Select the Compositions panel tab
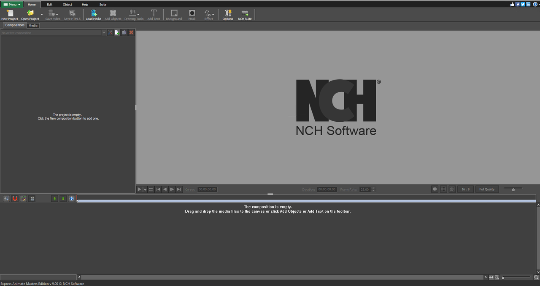Screen dimensions: 540x286 [x=15, y=25]
